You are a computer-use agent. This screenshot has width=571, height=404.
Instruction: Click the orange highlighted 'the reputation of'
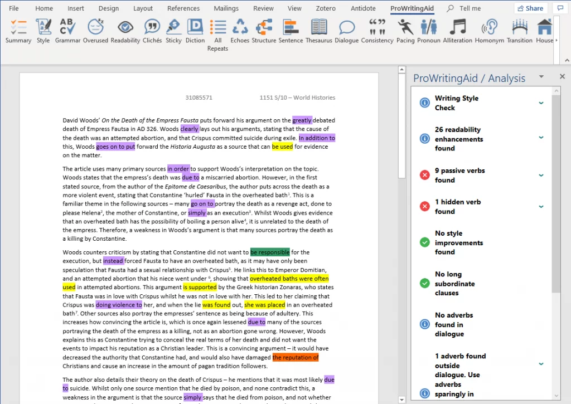click(296, 357)
